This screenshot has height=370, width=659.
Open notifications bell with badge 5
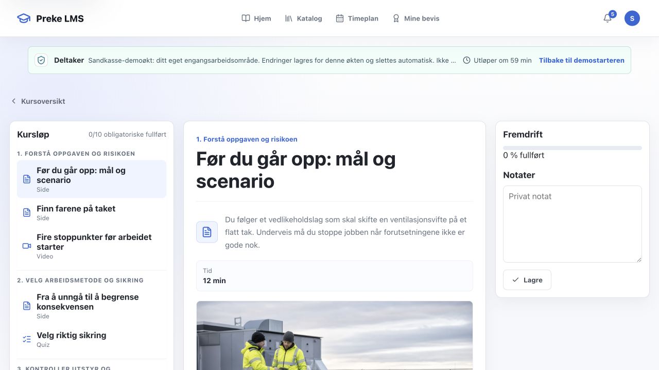click(608, 18)
